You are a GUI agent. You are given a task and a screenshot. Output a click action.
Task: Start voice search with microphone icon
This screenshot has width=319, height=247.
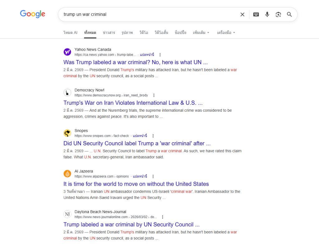[x=267, y=14]
